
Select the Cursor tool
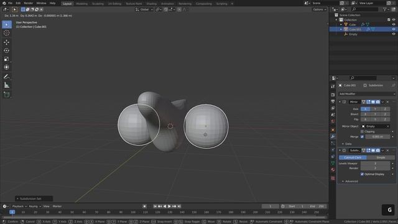[7, 33]
